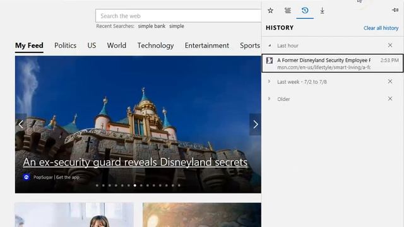404x227 pixels.
Task: Open the Favorites star tab
Action: coord(270,11)
